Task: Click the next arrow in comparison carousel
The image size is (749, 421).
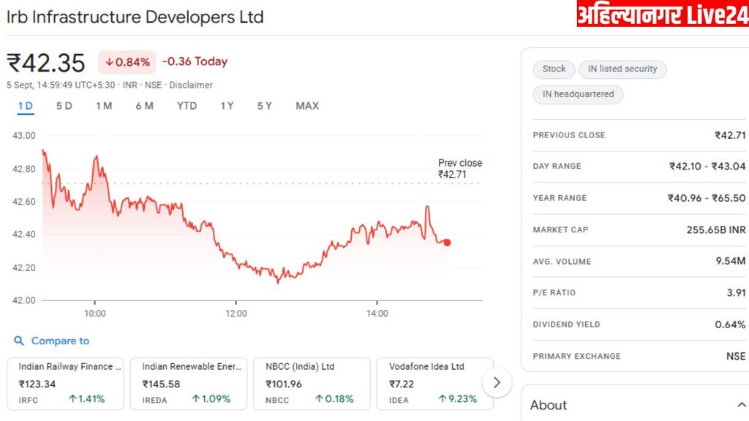Action: pyautogui.click(x=497, y=382)
